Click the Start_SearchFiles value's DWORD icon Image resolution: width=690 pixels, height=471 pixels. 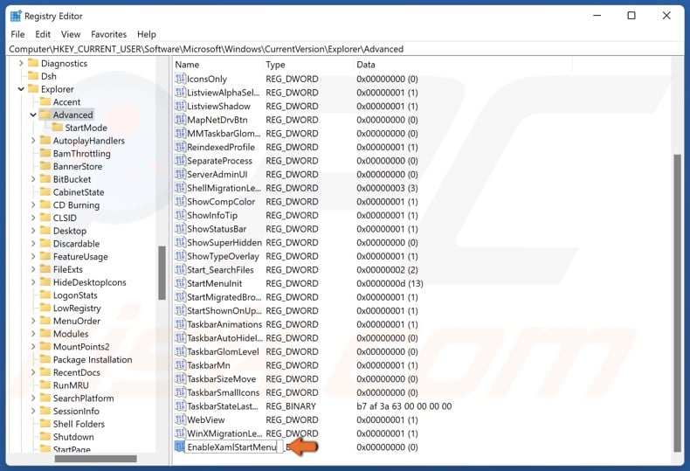point(180,270)
